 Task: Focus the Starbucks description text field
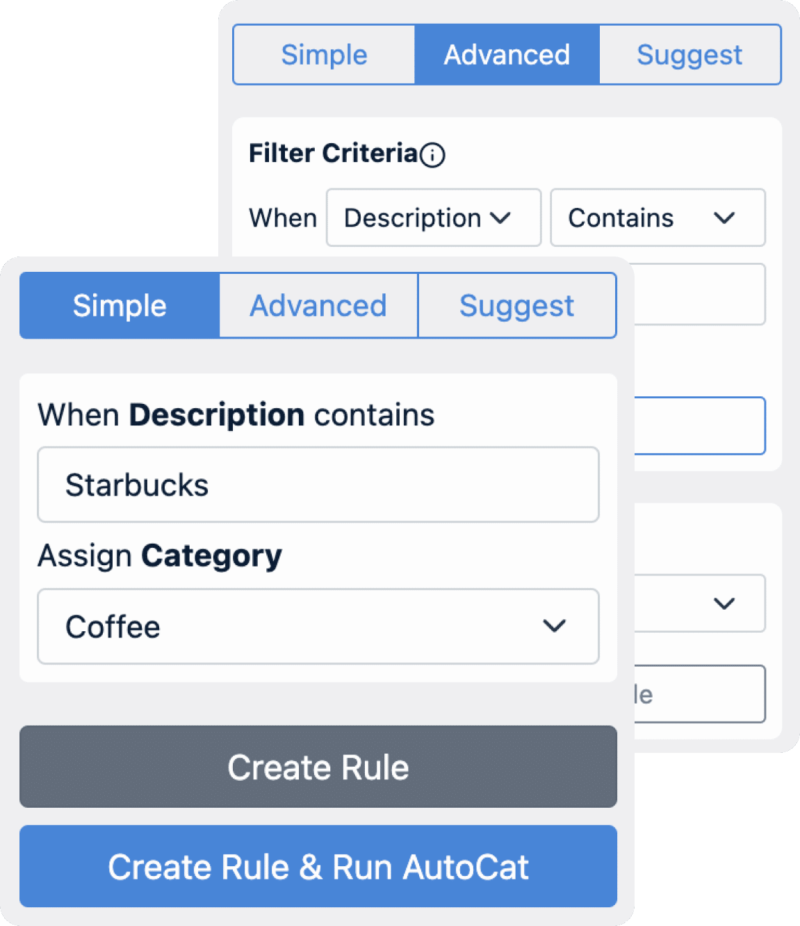click(318, 485)
